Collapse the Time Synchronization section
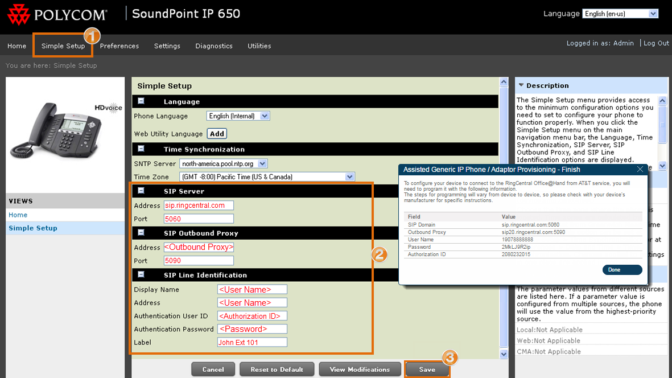 coord(141,149)
